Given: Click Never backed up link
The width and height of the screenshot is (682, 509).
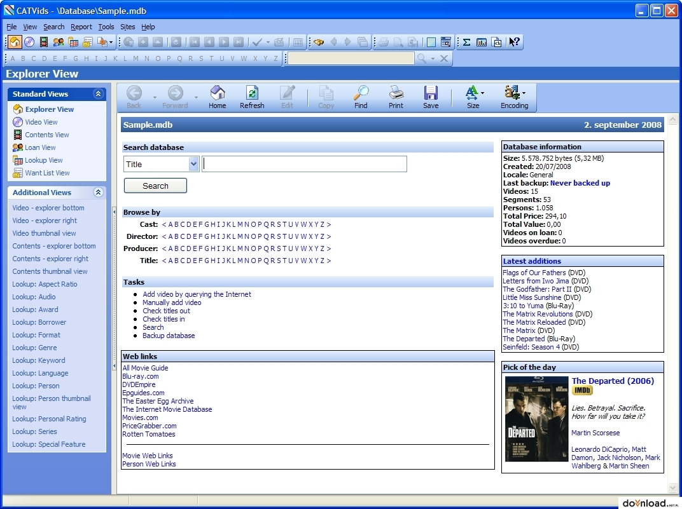Looking at the screenshot, I should pos(580,183).
